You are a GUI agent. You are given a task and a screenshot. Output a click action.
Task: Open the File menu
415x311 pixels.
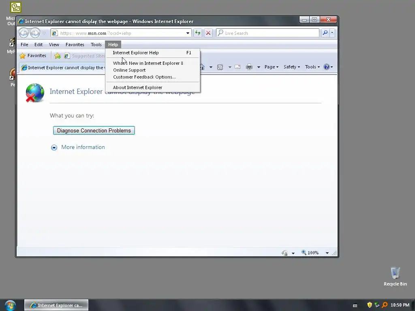pos(24,45)
